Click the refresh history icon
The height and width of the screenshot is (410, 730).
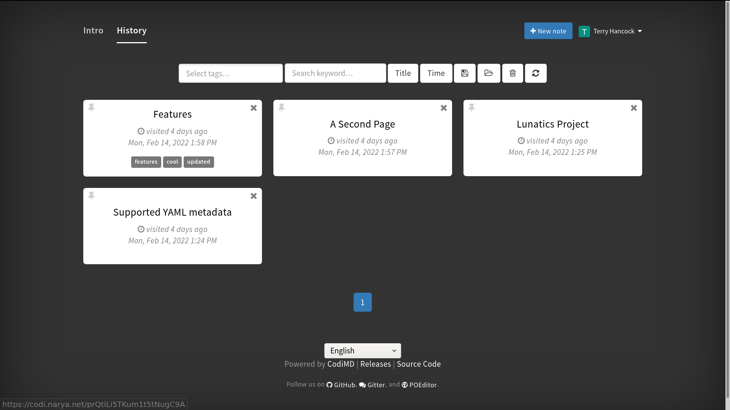coord(536,73)
